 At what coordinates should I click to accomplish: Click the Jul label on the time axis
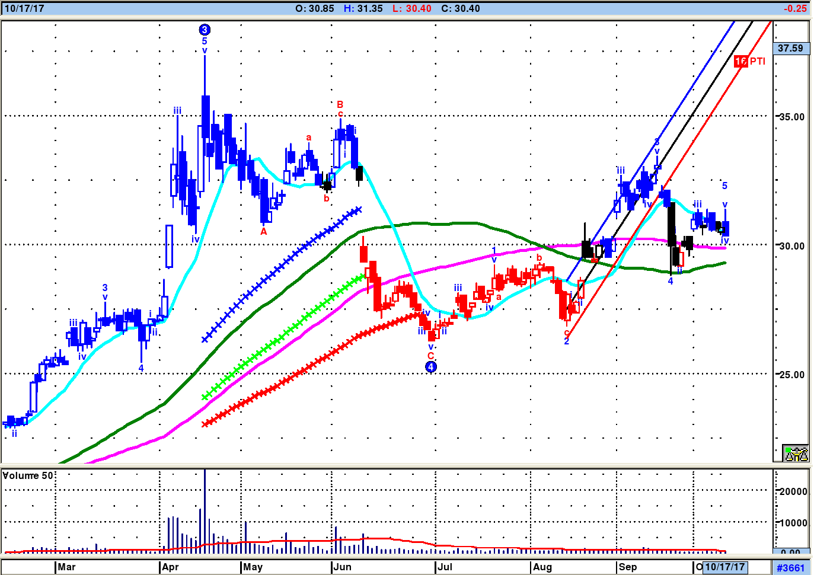[x=445, y=567]
